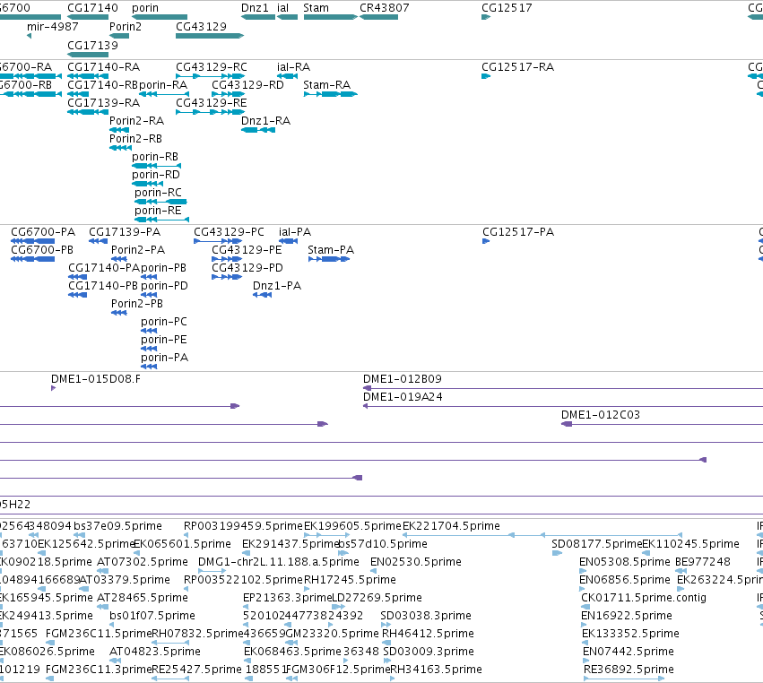Click protein label Porin2-PA

138,249
